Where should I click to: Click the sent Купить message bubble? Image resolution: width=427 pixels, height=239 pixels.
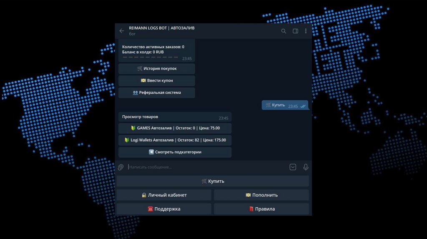pyautogui.click(x=285, y=105)
